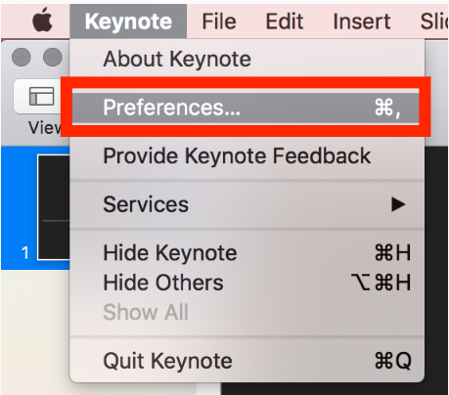This screenshot has width=449, height=395.
Task: Select slide 1 thumbnail in navigator
Action: pyautogui.click(x=54, y=207)
